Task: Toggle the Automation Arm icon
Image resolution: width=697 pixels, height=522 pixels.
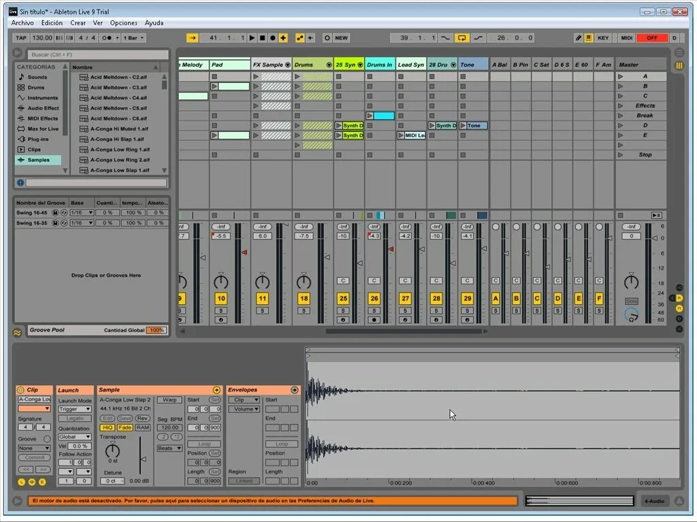Action: [x=300, y=38]
